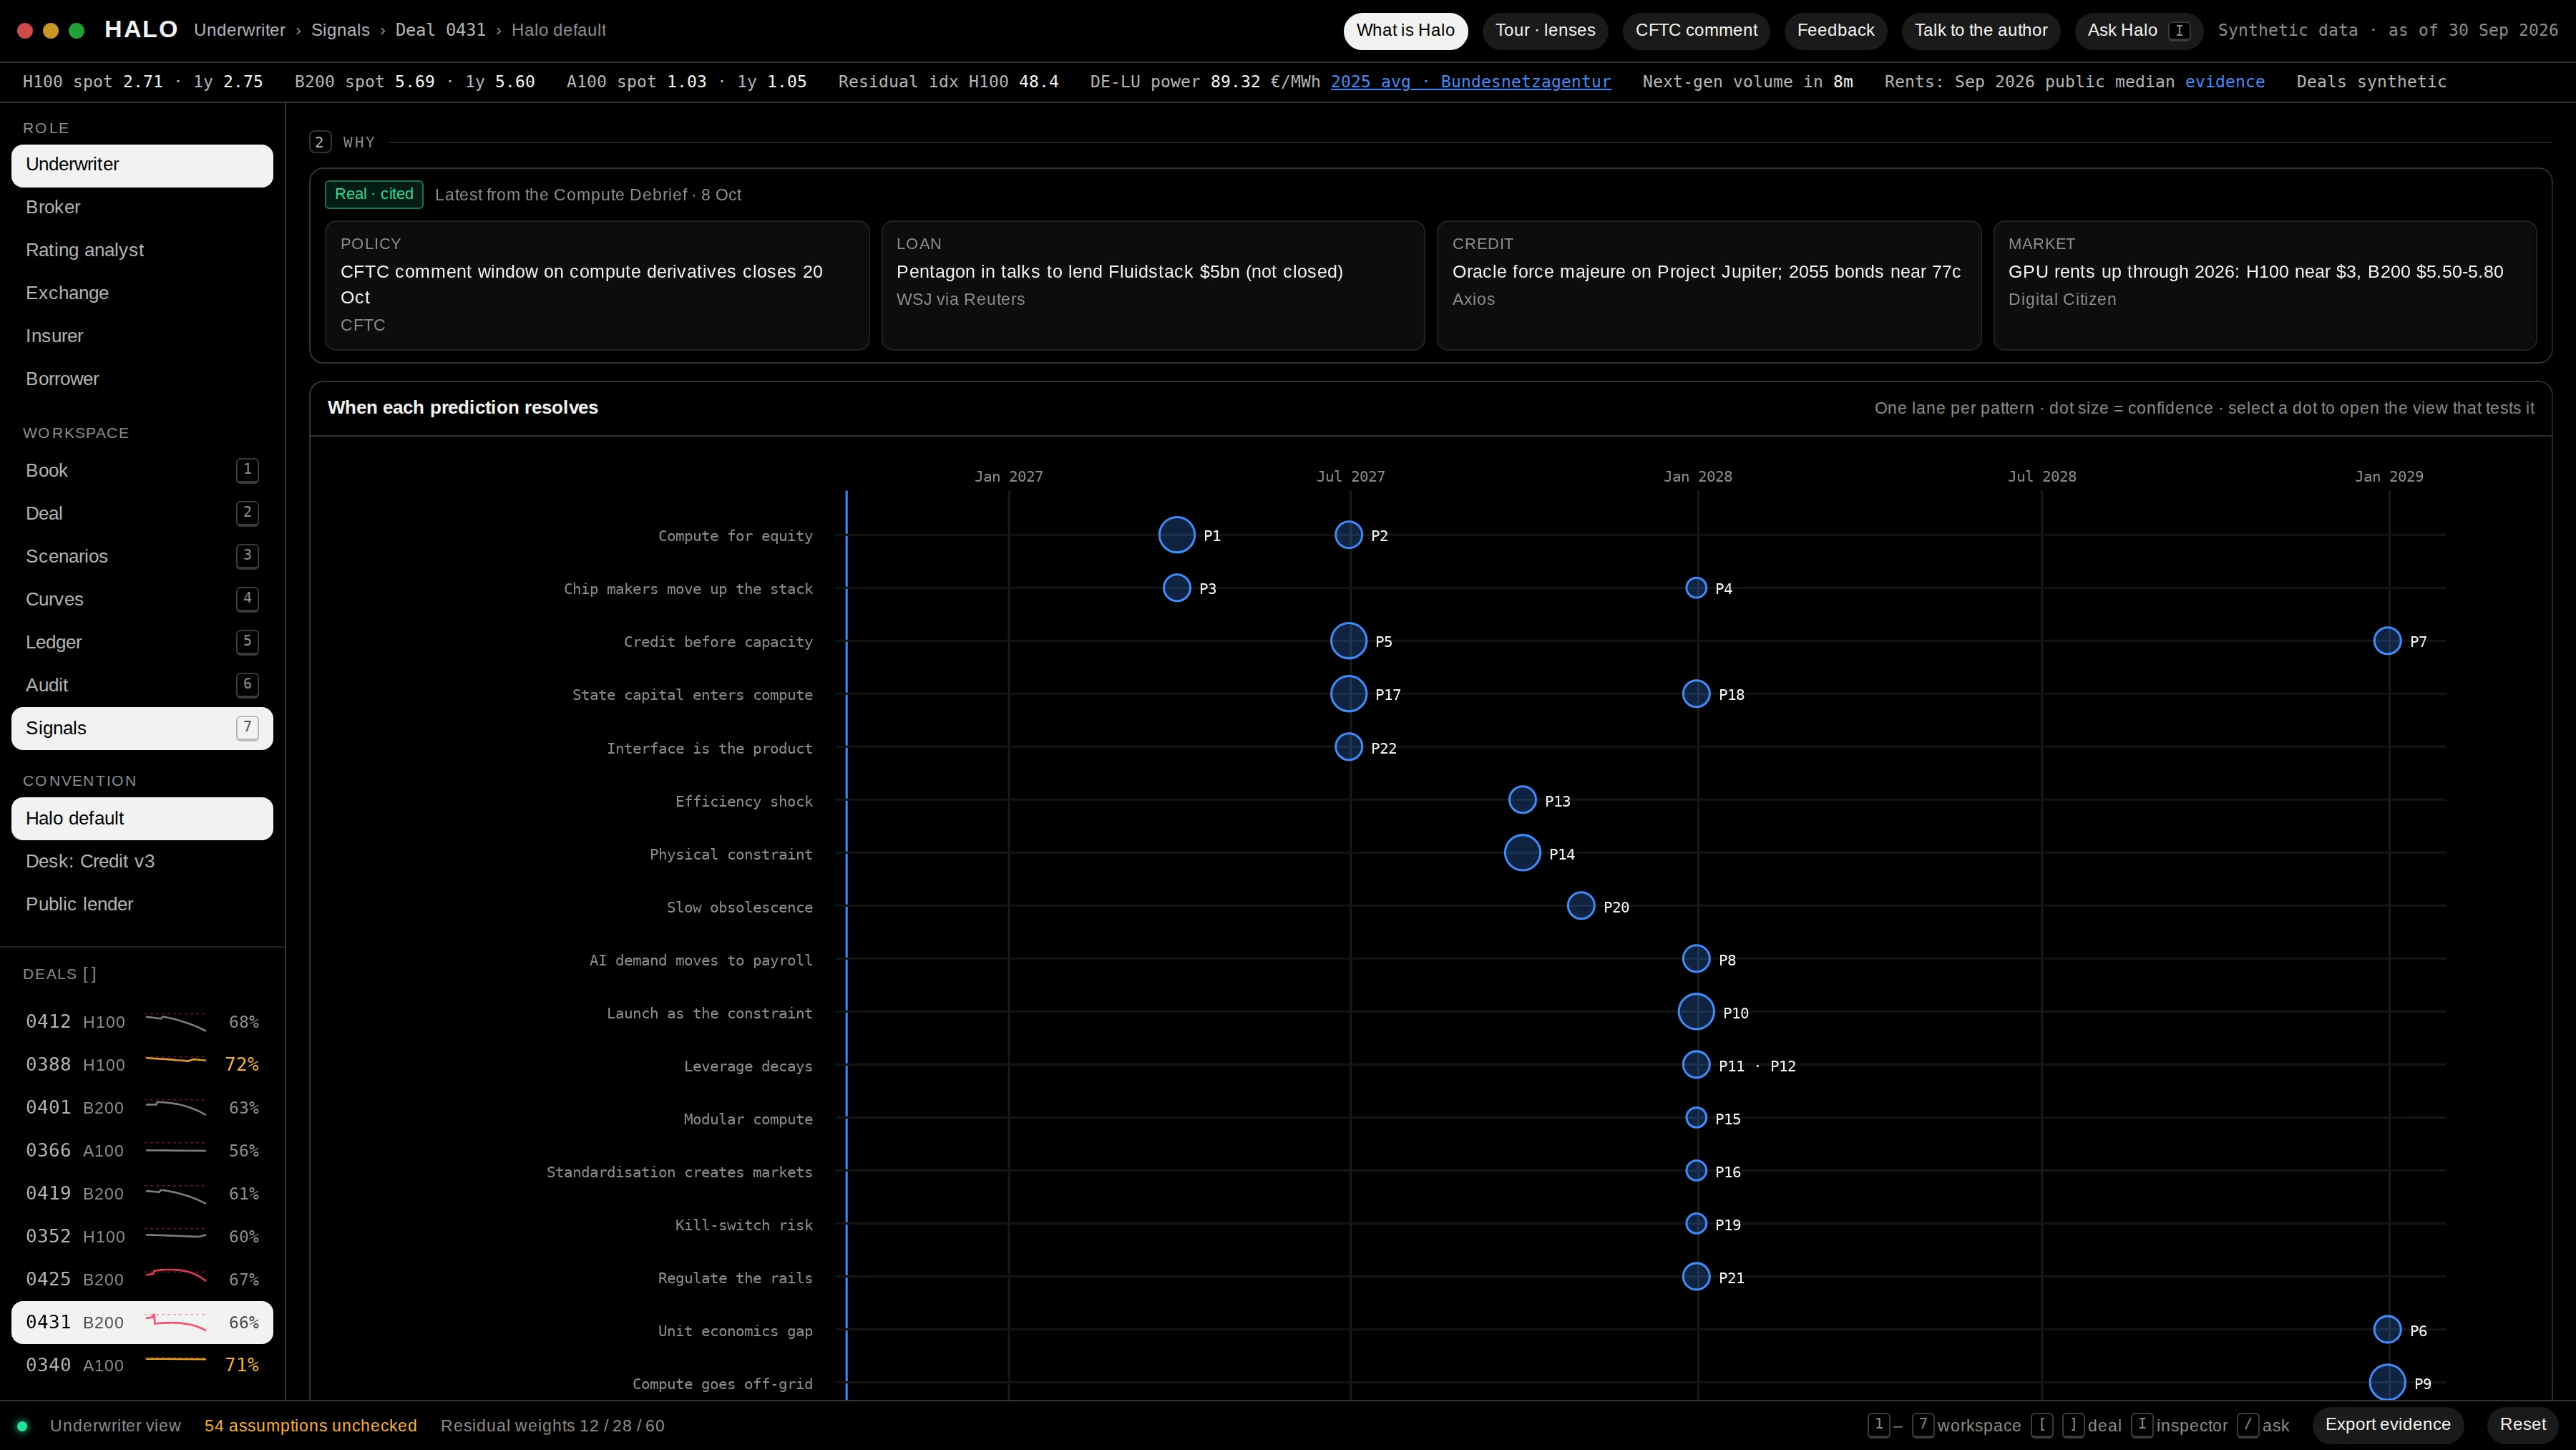The width and height of the screenshot is (2576, 1450).
Task: Select the P2 prediction dot
Action: (1348, 535)
